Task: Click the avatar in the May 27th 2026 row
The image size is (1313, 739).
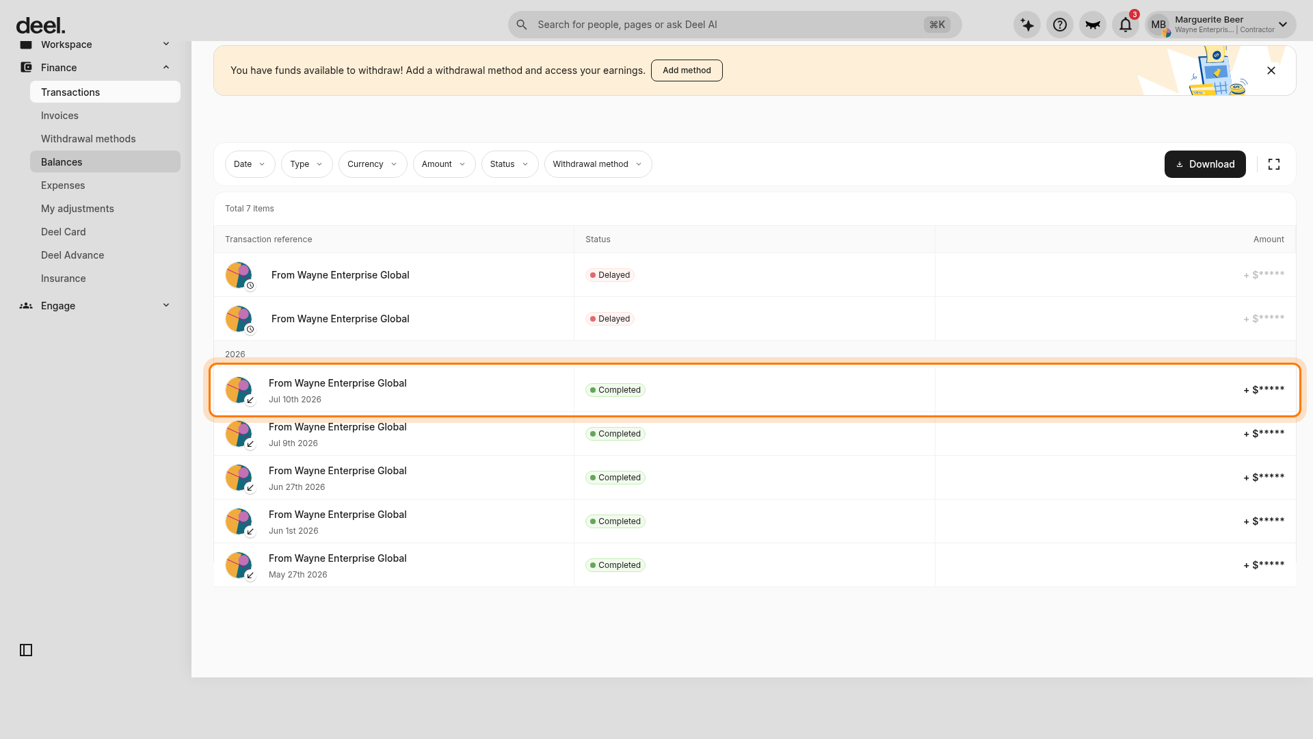Action: point(239,565)
